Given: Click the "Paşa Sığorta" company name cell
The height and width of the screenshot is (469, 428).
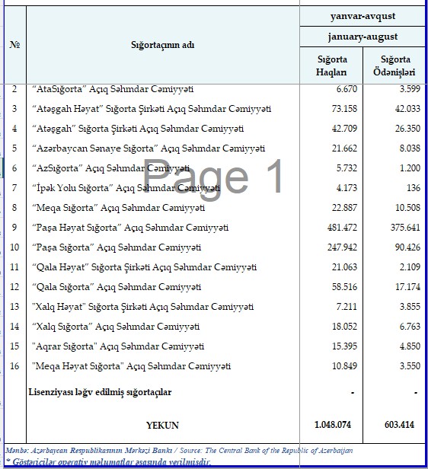Looking at the screenshot, I should [117, 247].
